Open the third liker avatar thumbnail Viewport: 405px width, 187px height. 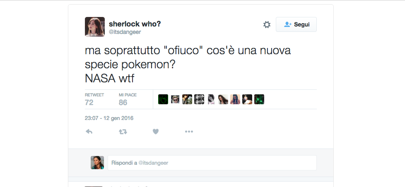click(187, 99)
